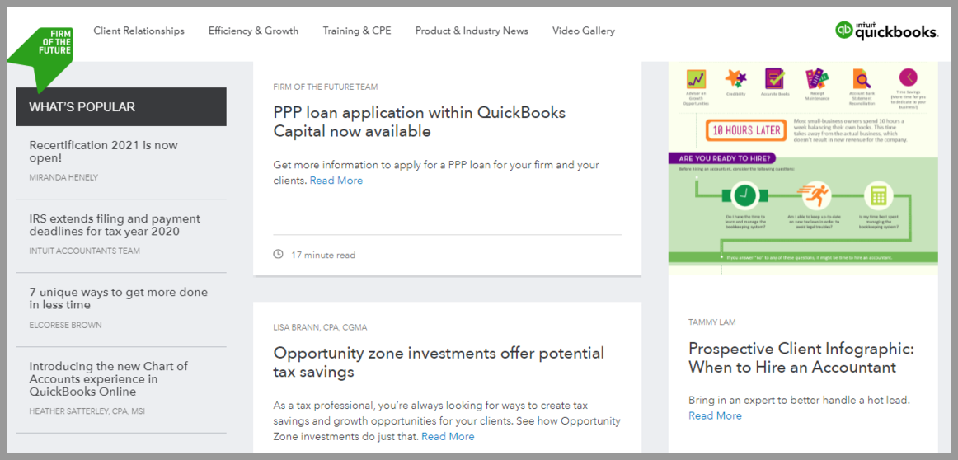Image resolution: width=958 pixels, height=460 pixels.
Task: Click the green clock icon in infographic
Action: click(744, 195)
